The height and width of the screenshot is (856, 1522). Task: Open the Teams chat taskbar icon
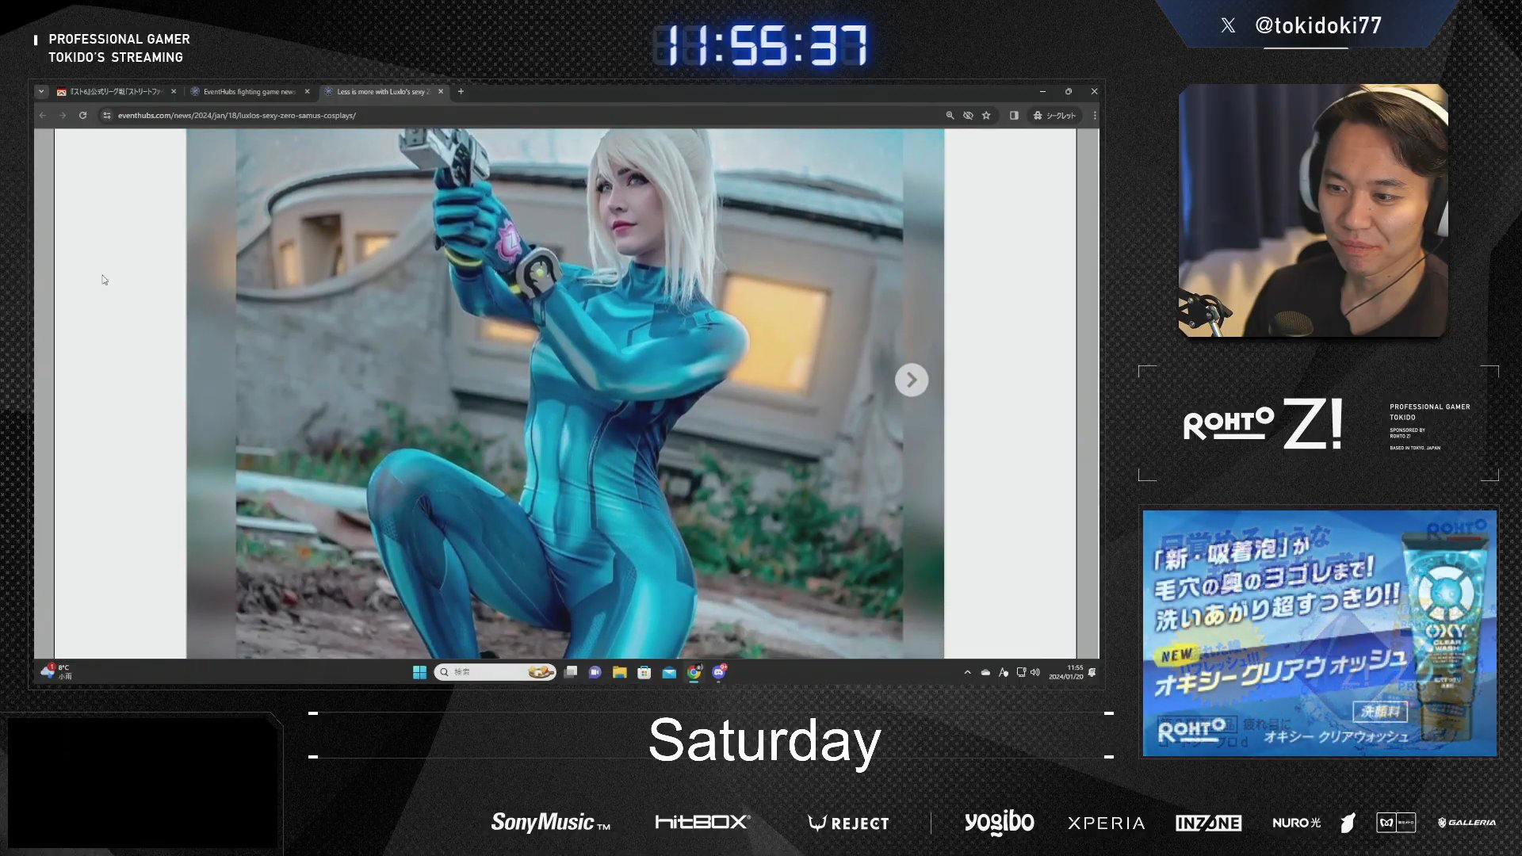click(595, 672)
